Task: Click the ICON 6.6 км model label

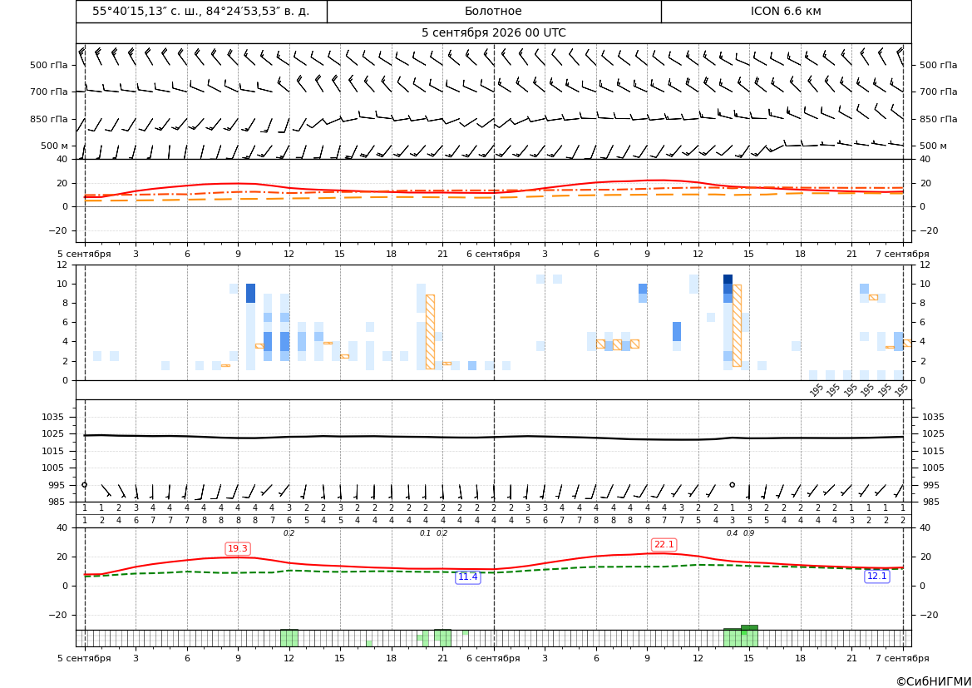Action: (786, 11)
